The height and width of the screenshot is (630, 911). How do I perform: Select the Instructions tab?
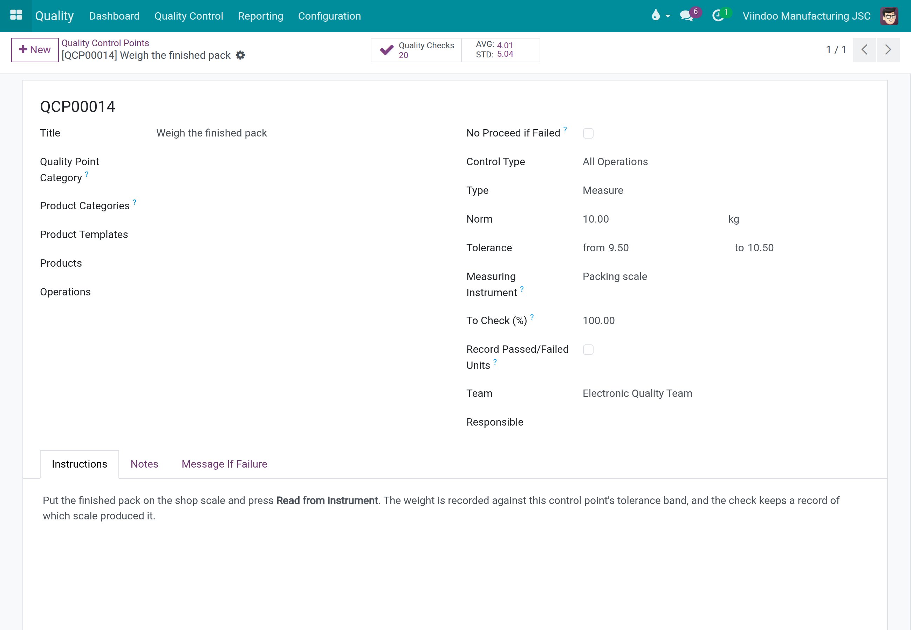(x=80, y=464)
